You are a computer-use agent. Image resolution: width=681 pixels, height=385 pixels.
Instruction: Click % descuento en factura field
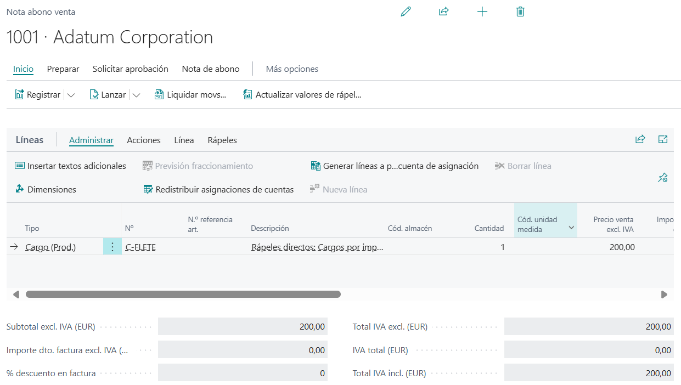[x=243, y=373]
